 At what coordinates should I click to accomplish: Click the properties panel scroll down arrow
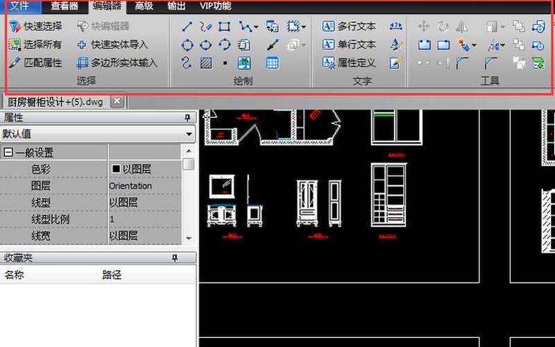pyautogui.click(x=189, y=238)
